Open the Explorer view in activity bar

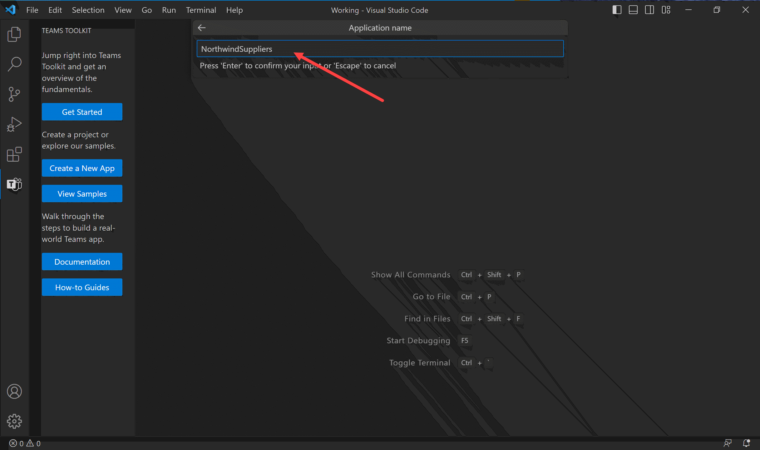pos(14,34)
